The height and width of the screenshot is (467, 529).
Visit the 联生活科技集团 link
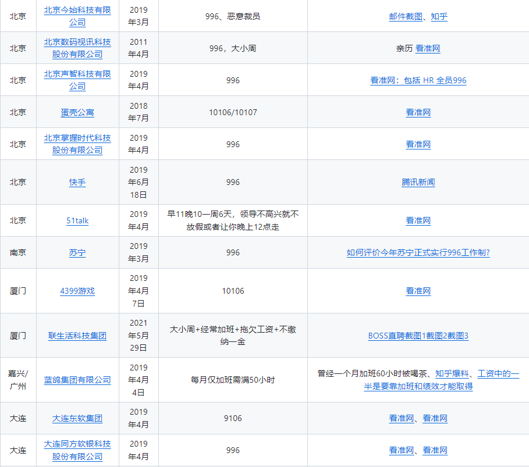point(77,336)
